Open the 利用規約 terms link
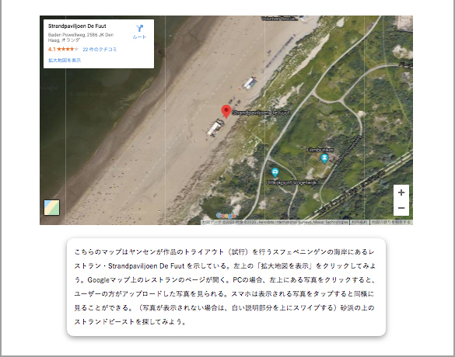The width and height of the screenshot is (455, 357). pyautogui.click(x=359, y=222)
